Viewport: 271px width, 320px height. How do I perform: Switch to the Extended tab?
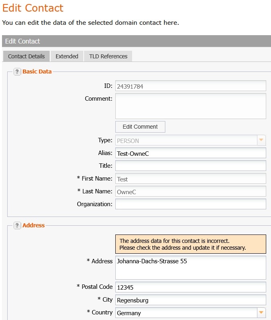point(67,56)
